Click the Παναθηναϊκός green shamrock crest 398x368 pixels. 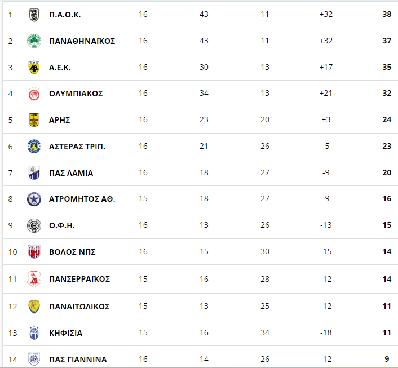tap(34, 41)
